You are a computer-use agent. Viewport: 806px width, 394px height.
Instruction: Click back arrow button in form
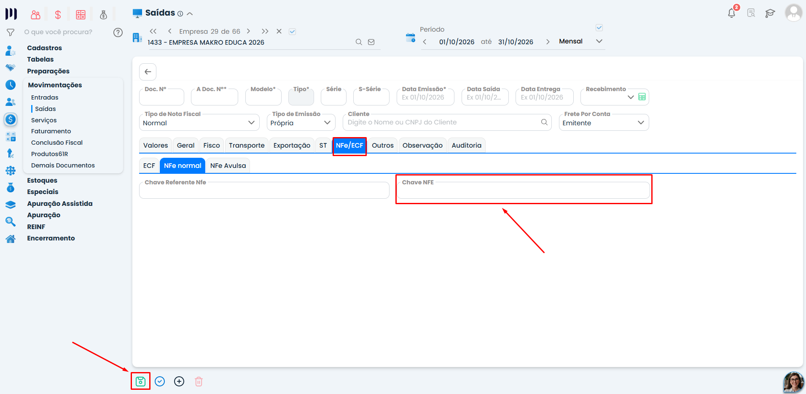click(x=148, y=72)
